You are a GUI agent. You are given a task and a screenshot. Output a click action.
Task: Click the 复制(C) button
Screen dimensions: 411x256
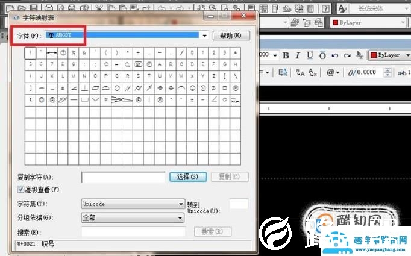(230, 177)
